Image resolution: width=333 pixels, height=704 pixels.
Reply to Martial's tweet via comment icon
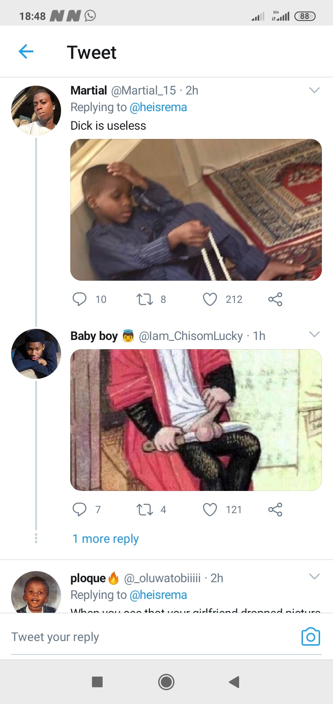point(80,299)
